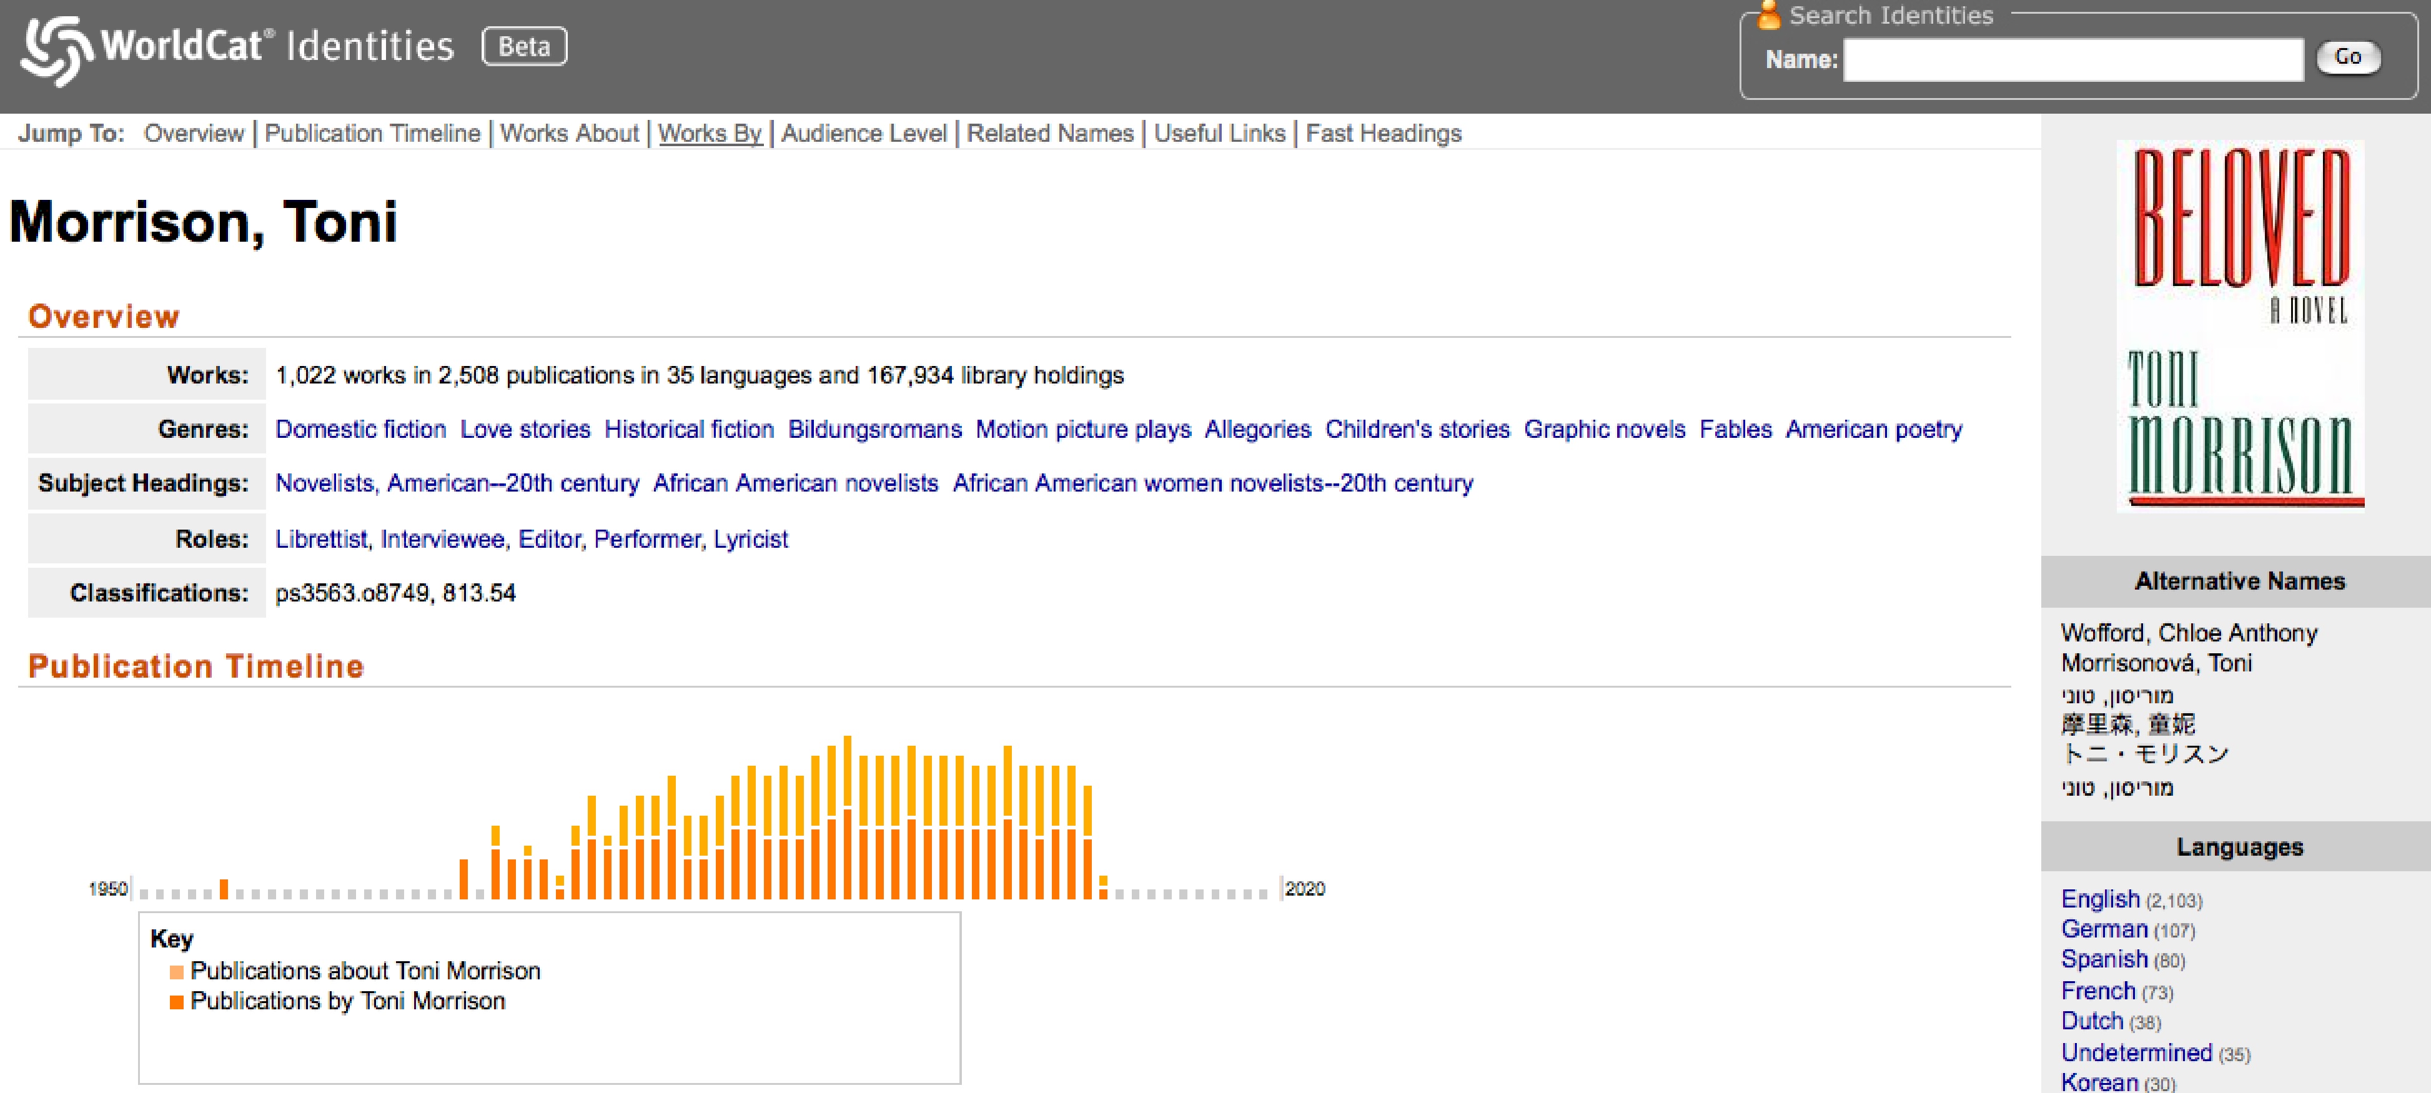Click the Lyricist role link
The width and height of the screenshot is (2431, 1093).
click(x=750, y=539)
